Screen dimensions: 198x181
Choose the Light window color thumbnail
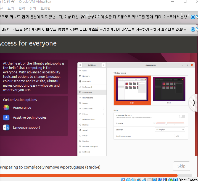(x=132, y=90)
